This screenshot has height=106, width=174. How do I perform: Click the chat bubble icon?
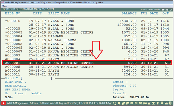(x=145, y=103)
